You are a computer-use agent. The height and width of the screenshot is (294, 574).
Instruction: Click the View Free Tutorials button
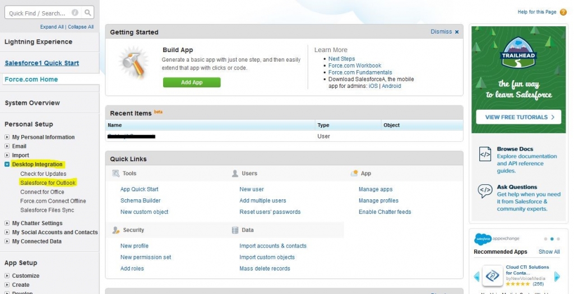point(519,117)
